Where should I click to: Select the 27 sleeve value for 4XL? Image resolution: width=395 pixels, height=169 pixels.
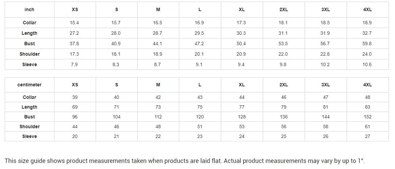(x=368, y=136)
